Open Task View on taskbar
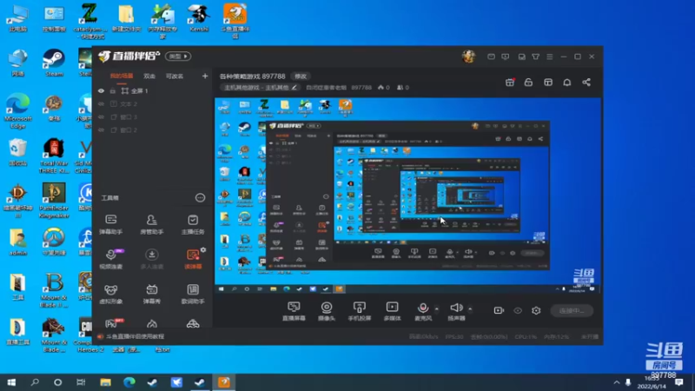Image resolution: width=695 pixels, height=391 pixels. click(81, 382)
